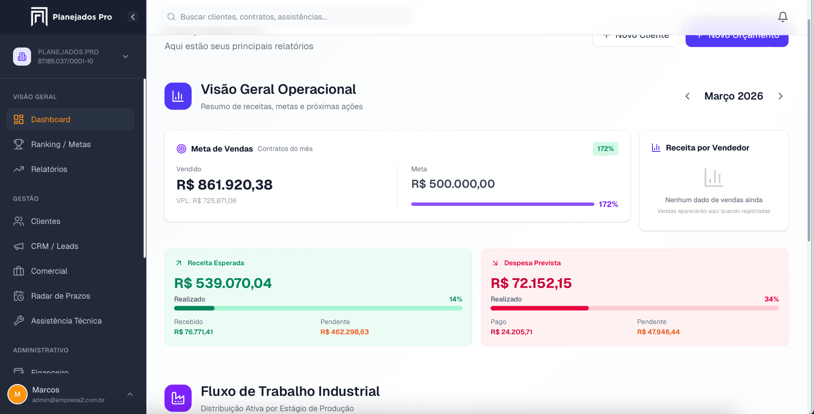Open the Comercial section

70,271
